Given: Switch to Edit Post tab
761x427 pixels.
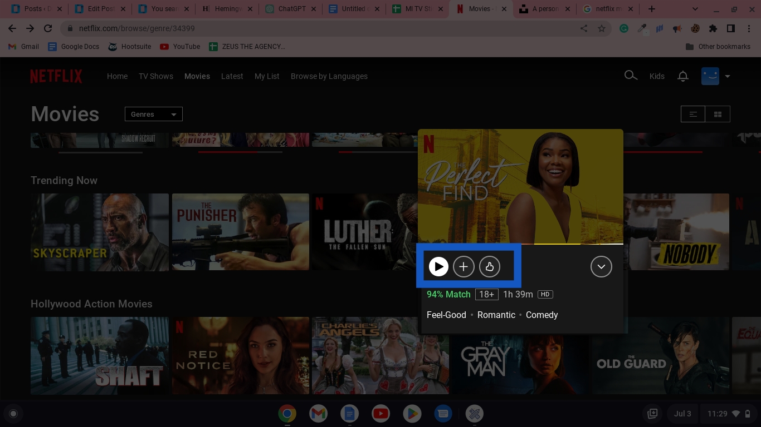Looking at the screenshot, I should pyautogui.click(x=101, y=9).
